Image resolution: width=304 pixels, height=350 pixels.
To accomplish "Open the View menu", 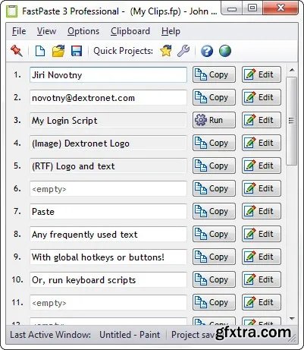I will click(46, 31).
